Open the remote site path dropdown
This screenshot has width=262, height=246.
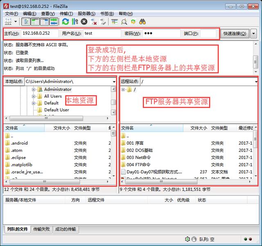[256, 82]
